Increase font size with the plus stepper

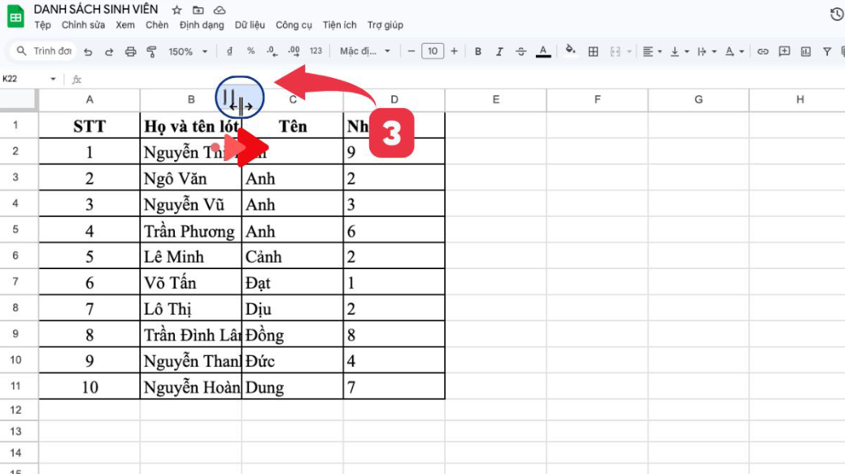pos(454,50)
